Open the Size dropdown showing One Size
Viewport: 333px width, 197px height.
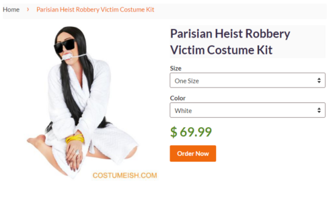pos(247,80)
